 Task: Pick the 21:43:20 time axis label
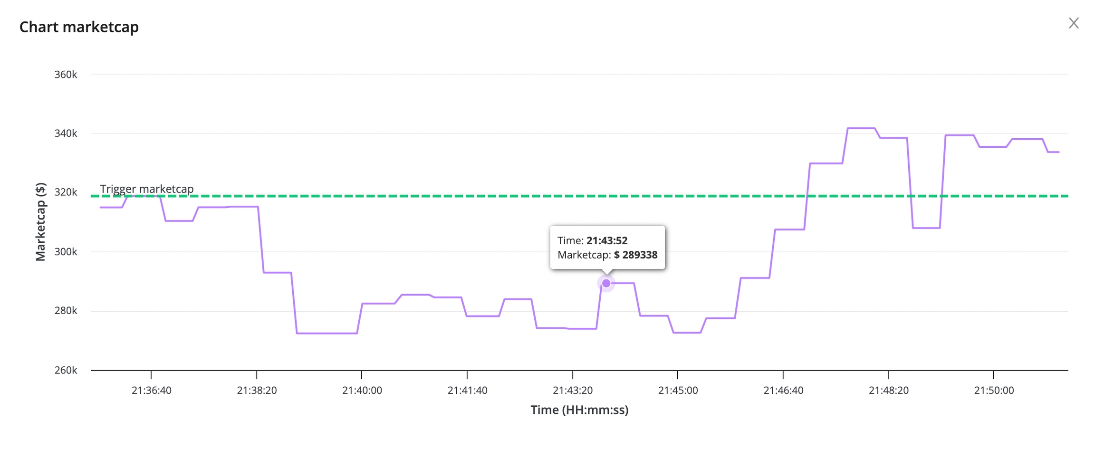click(573, 391)
